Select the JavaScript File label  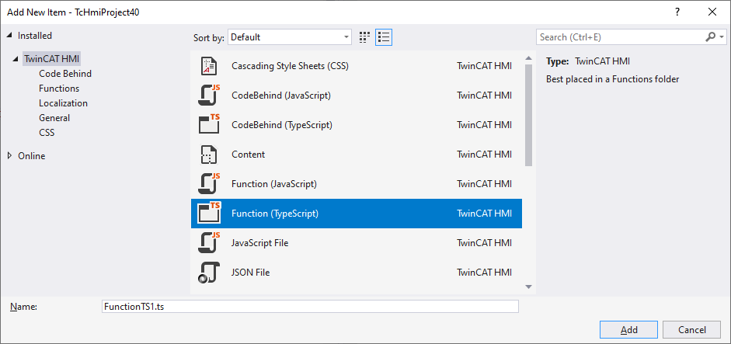(x=259, y=243)
